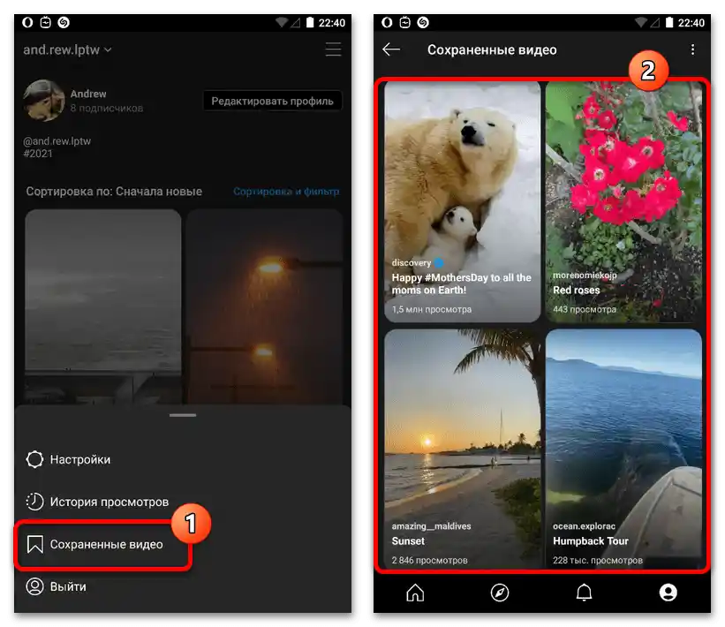Open Andrew's profile avatar
Viewport: 725px width, 627px height.
[44, 101]
